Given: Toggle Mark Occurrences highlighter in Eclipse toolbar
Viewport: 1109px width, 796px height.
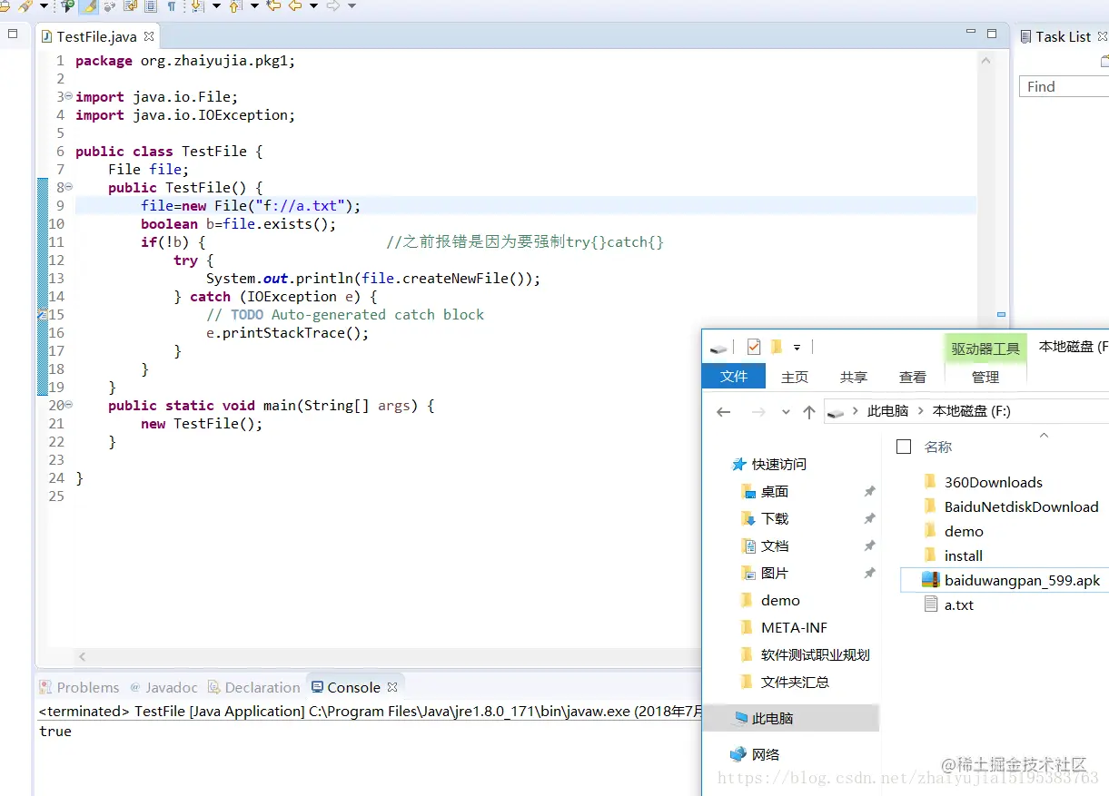Looking at the screenshot, I should (88, 5).
